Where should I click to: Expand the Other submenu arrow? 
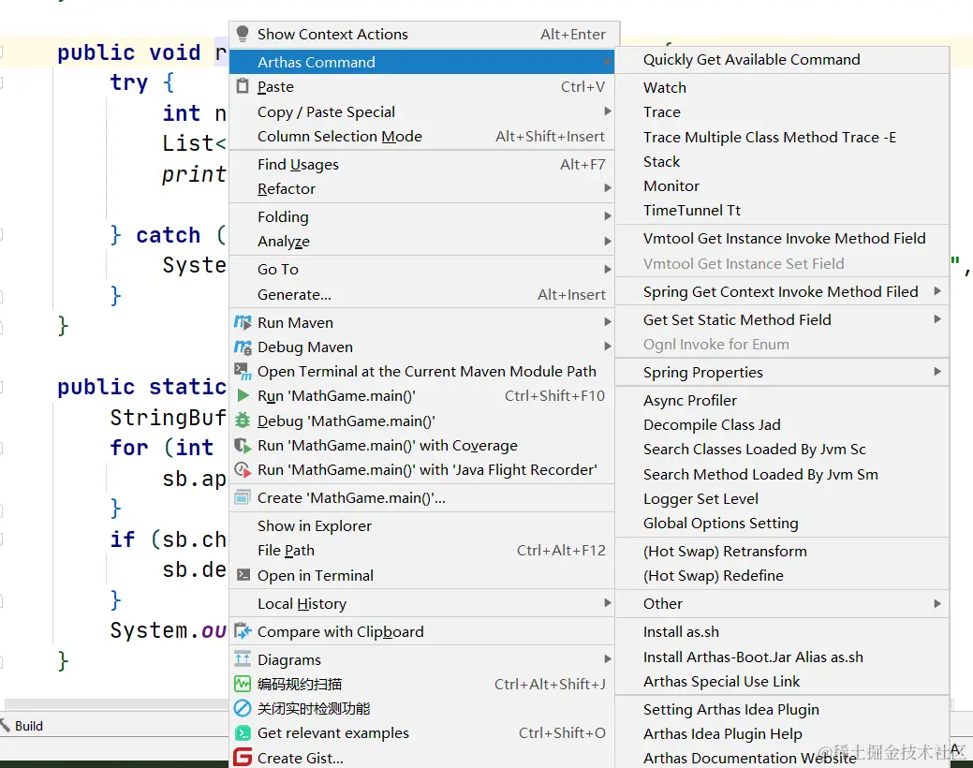coord(937,603)
